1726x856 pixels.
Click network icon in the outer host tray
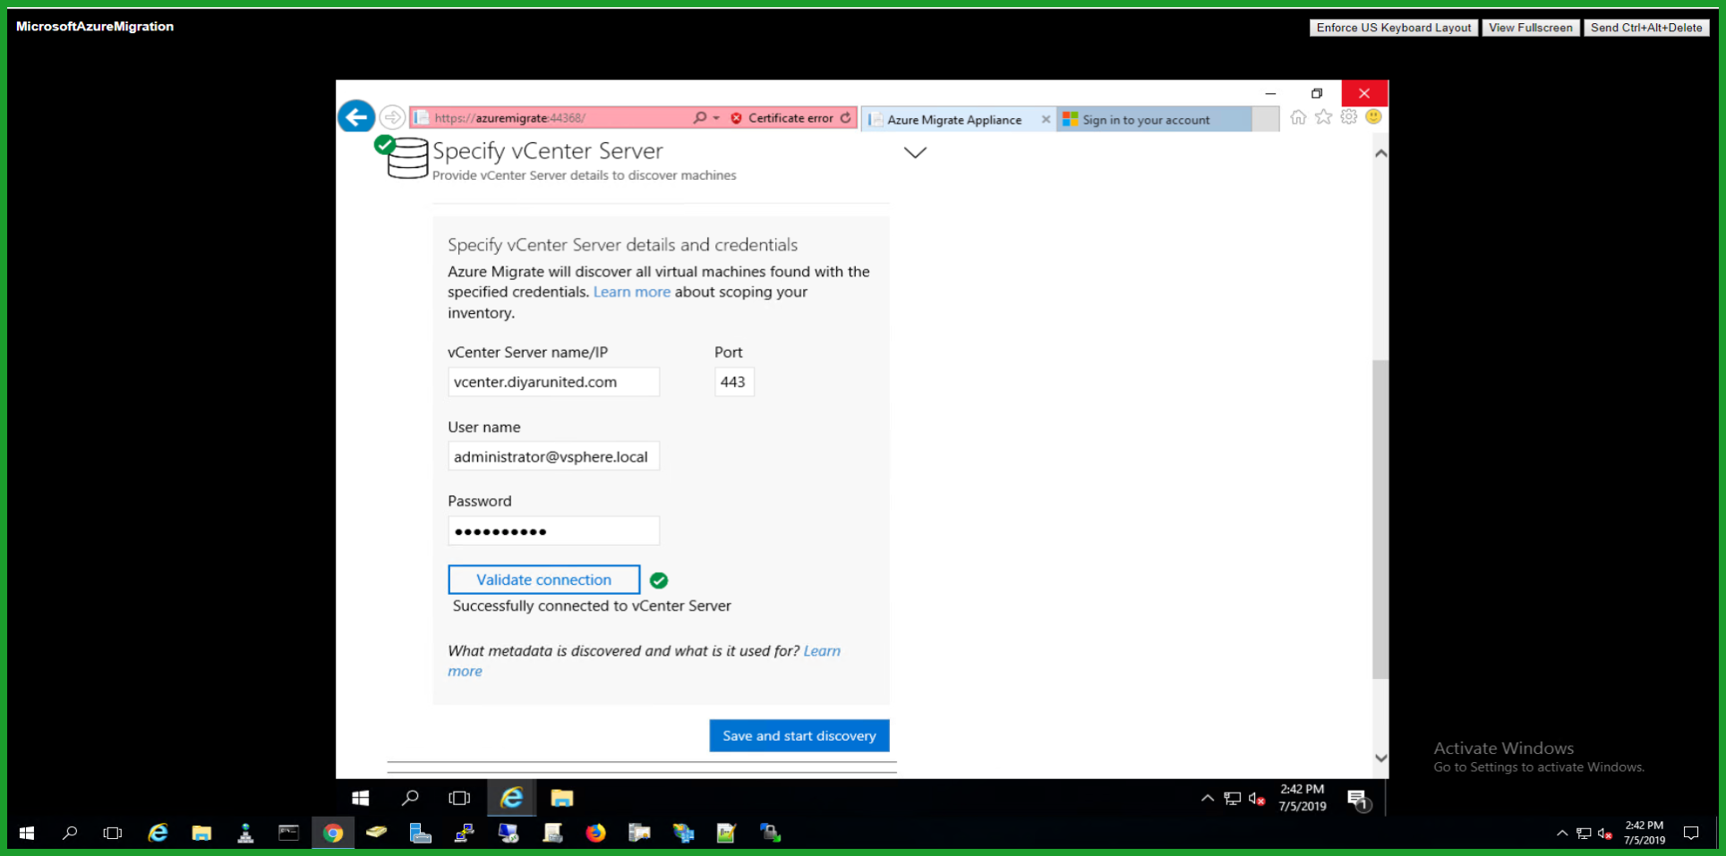[x=1584, y=834]
